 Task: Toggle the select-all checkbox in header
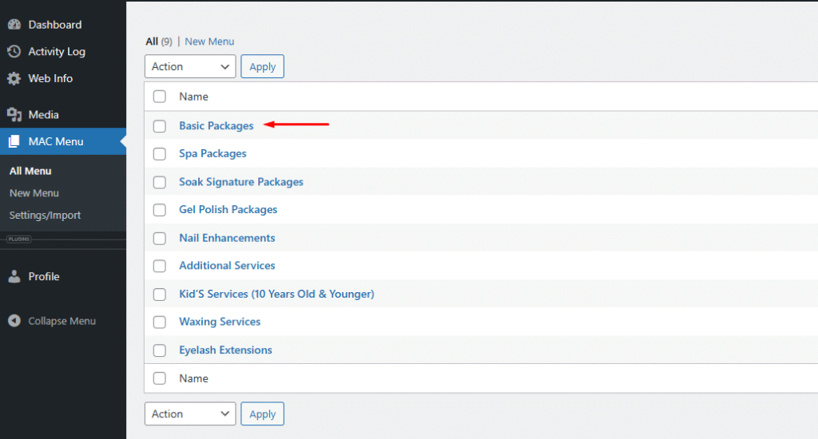[x=160, y=97]
